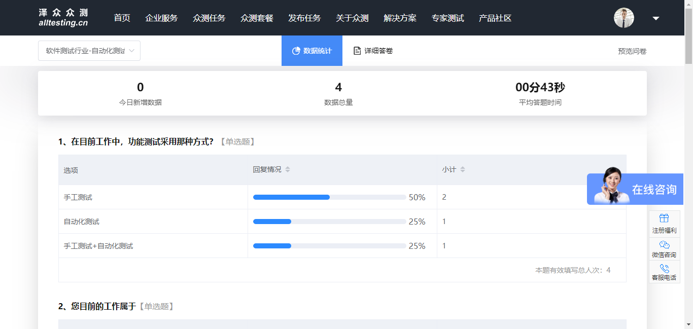
Task: Select the 手工测试+自动化测试 option cell
Action: (x=153, y=246)
